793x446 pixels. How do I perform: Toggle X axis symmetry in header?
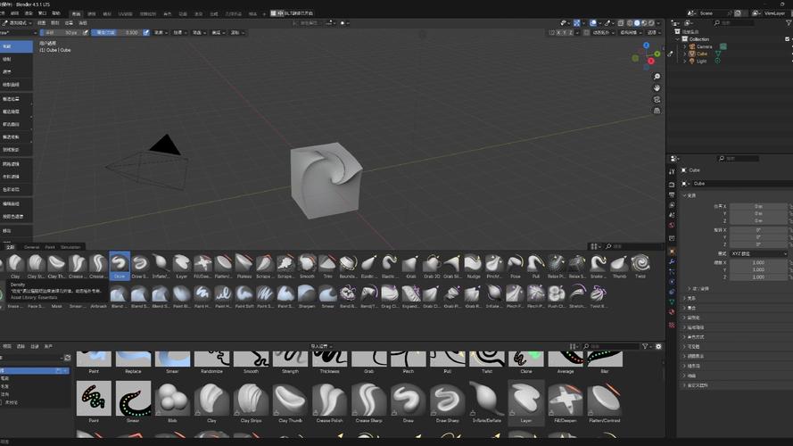pyautogui.click(x=558, y=32)
